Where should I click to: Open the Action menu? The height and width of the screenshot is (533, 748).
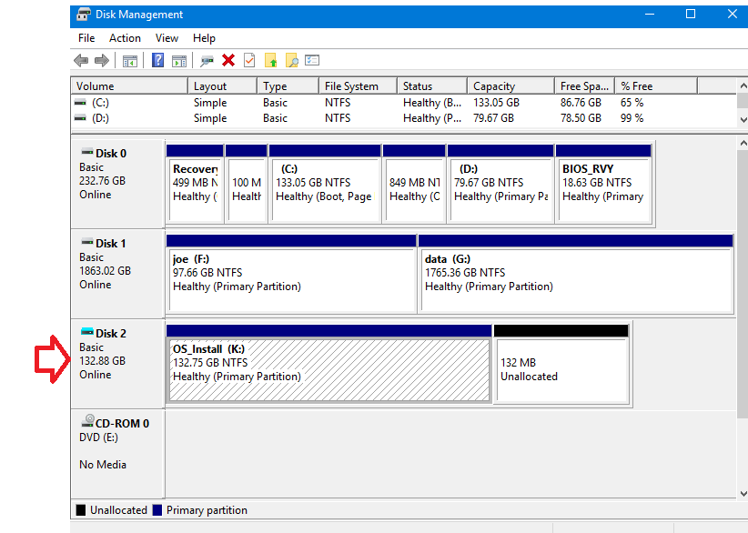coord(125,38)
